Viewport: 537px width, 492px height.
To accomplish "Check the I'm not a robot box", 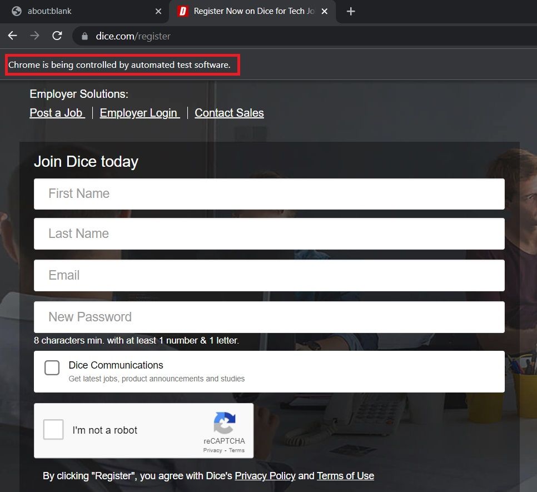I will tap(53, 429).
